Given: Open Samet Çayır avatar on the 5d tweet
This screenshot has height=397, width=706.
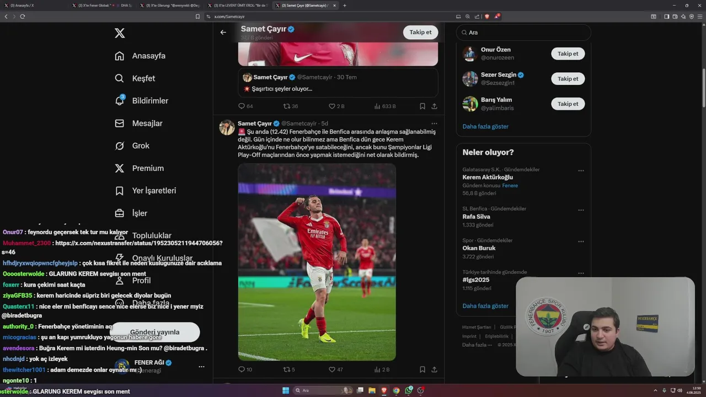Looking at the screenshot, I should click(x=227, y=127).
